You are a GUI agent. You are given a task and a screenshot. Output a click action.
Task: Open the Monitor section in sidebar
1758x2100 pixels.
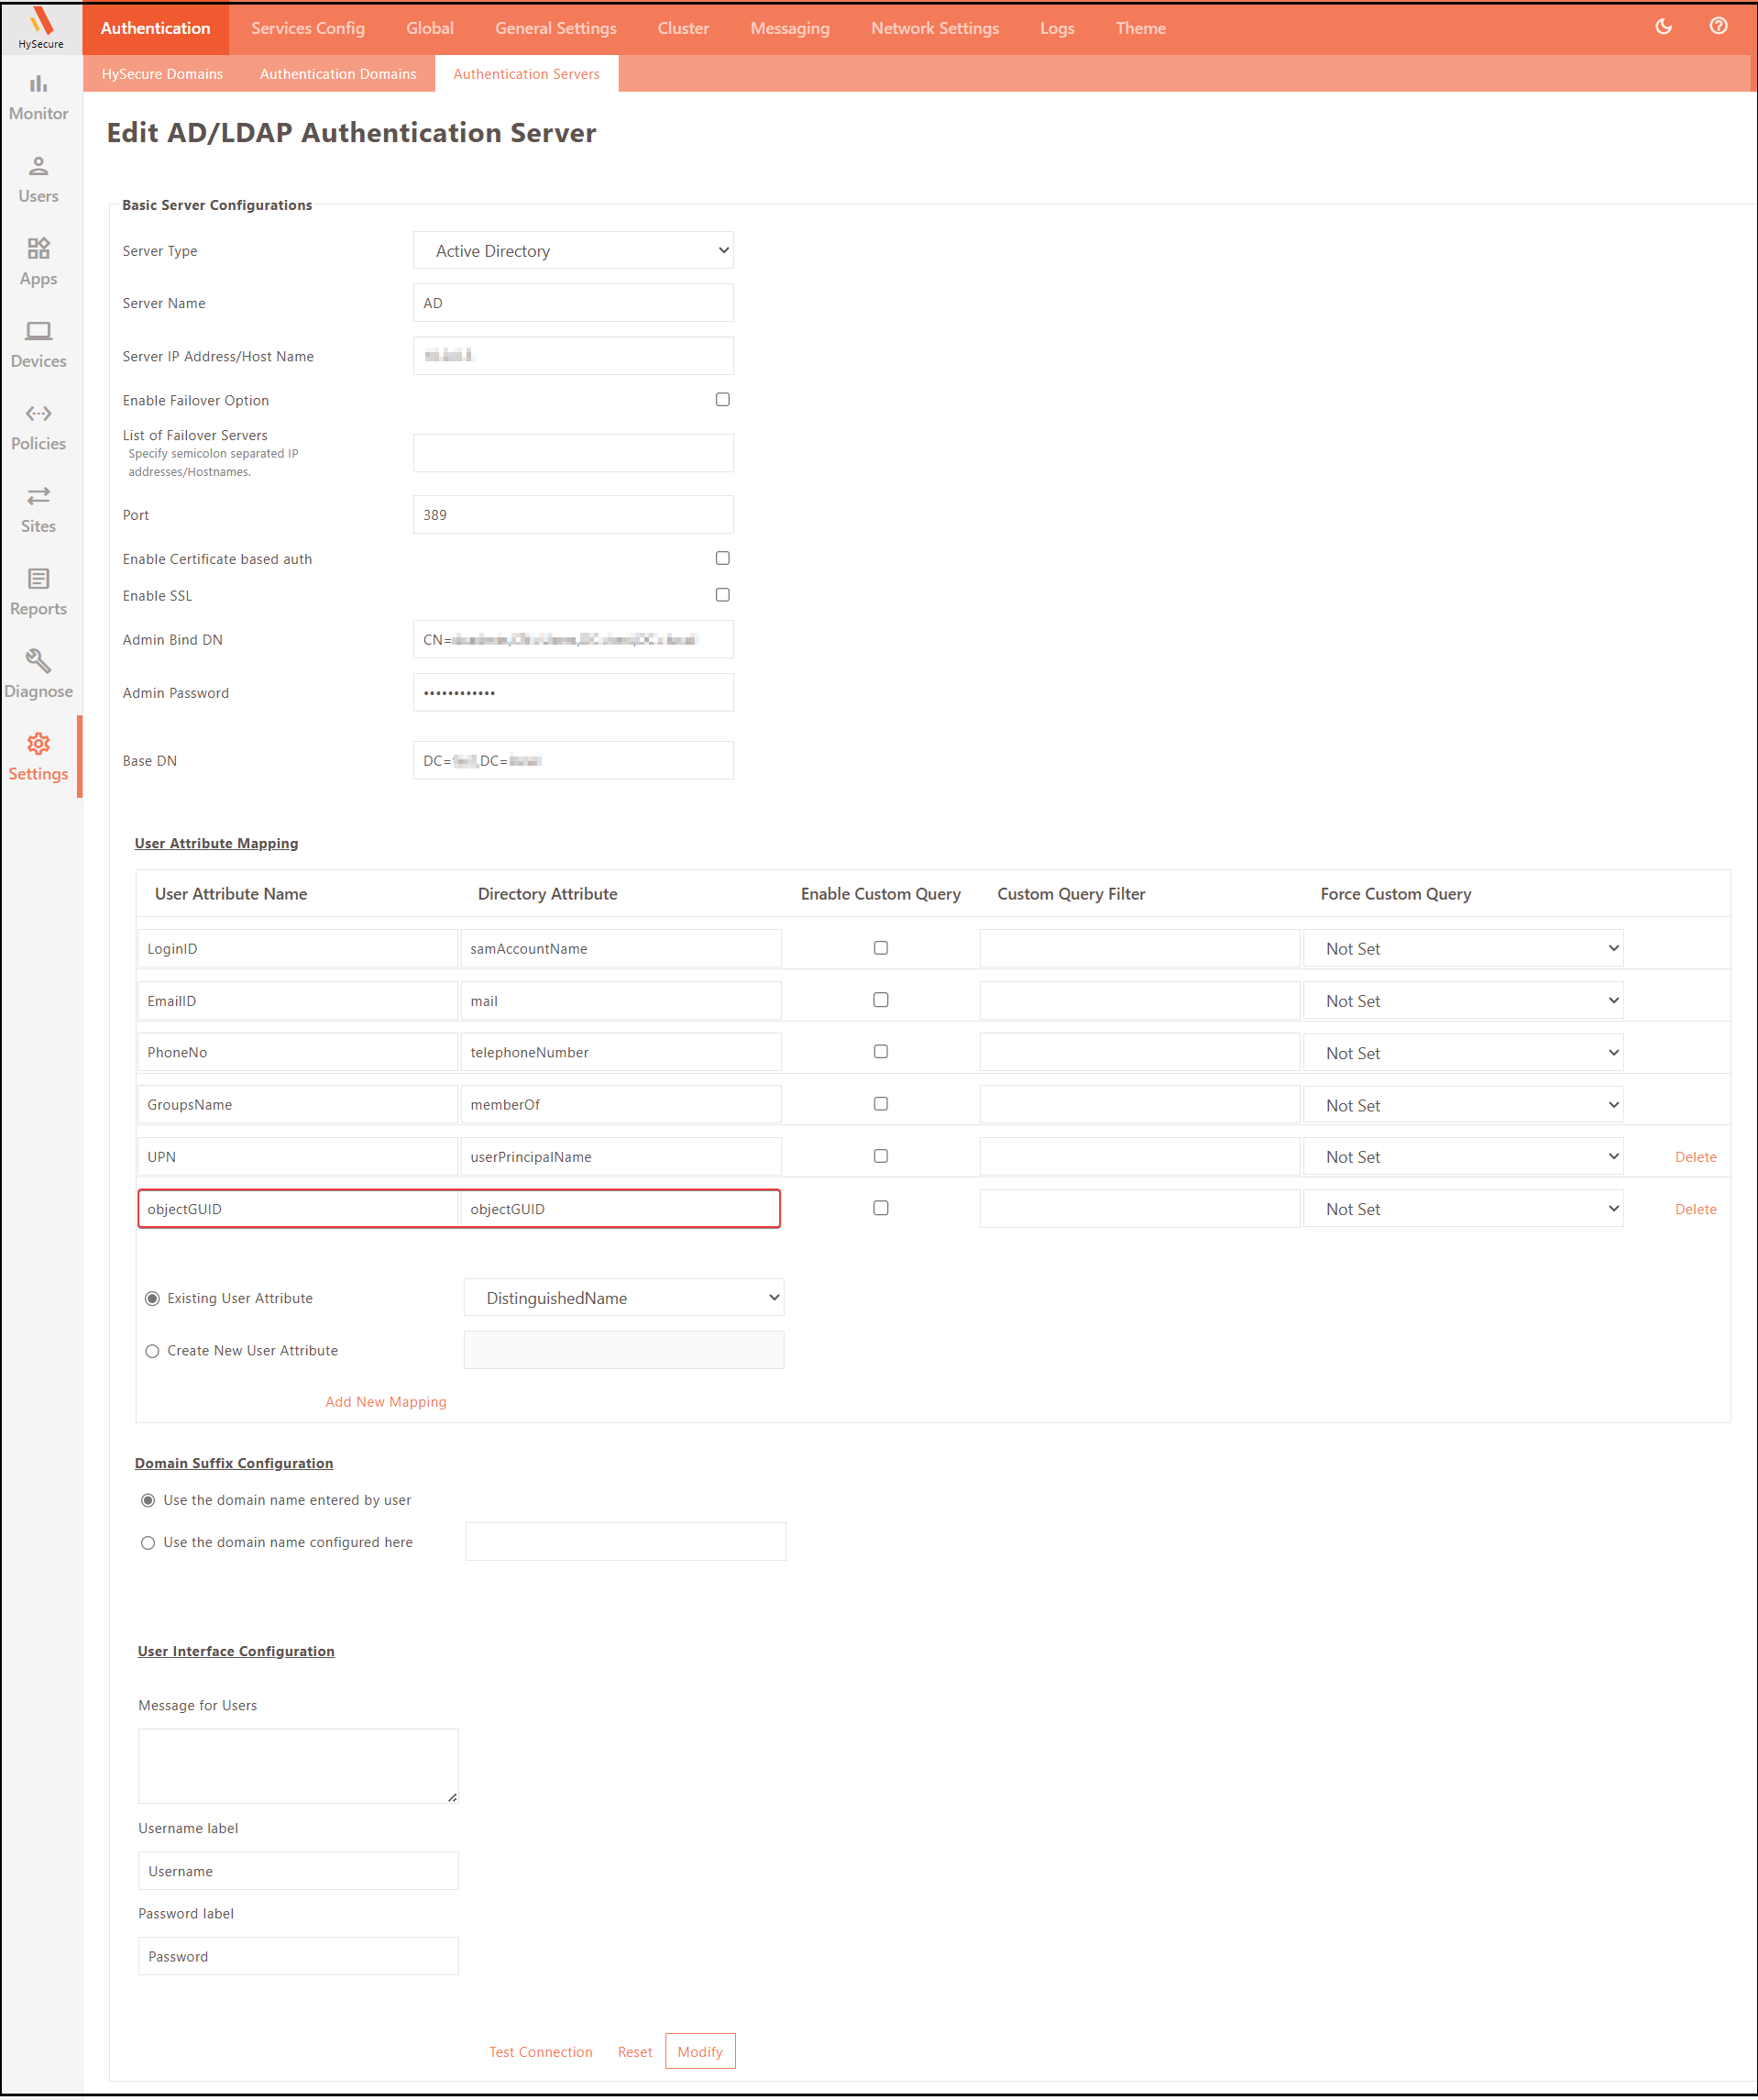[x=38, y=97]
